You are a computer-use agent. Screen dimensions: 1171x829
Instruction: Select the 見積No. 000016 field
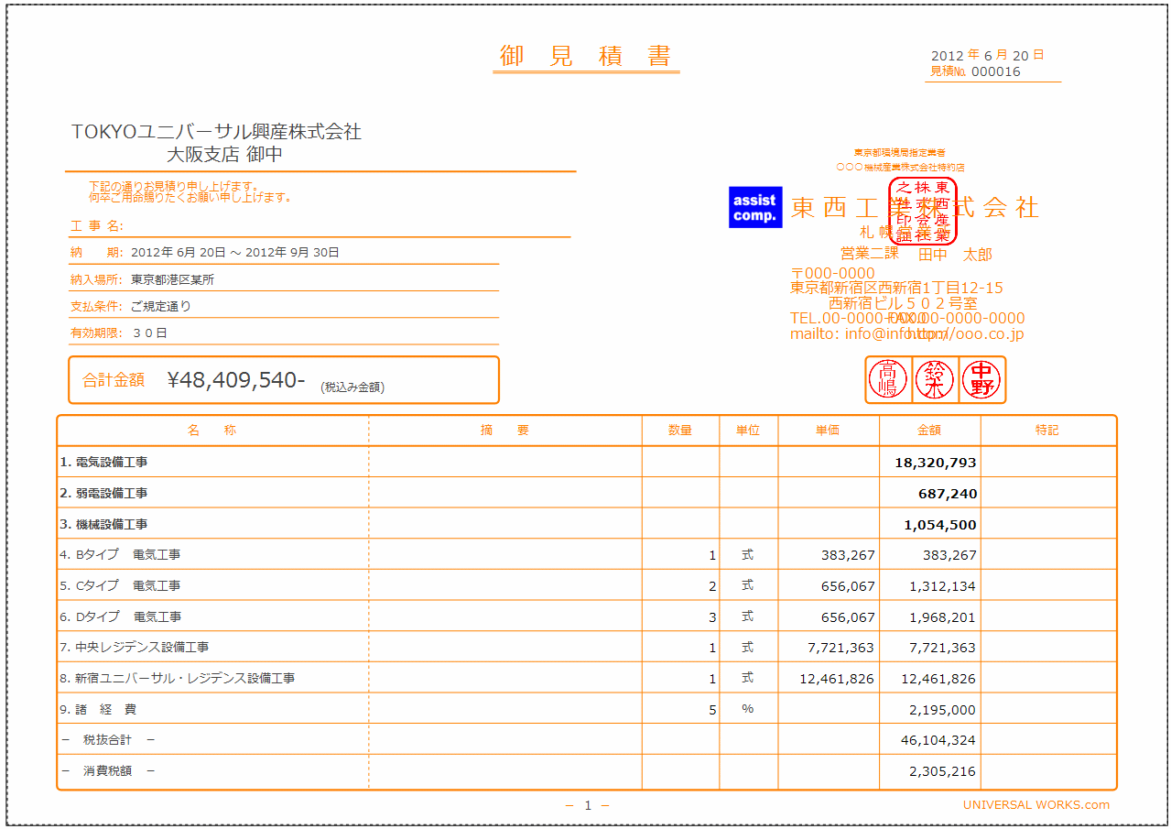[976, 71]
